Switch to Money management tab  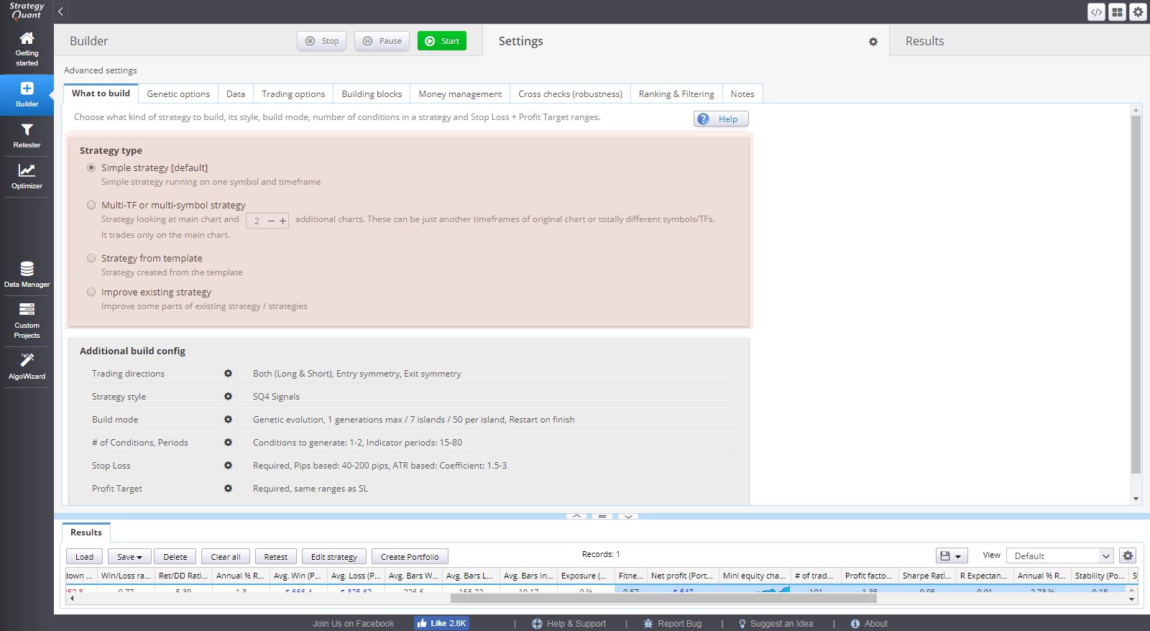click(460, 94)
